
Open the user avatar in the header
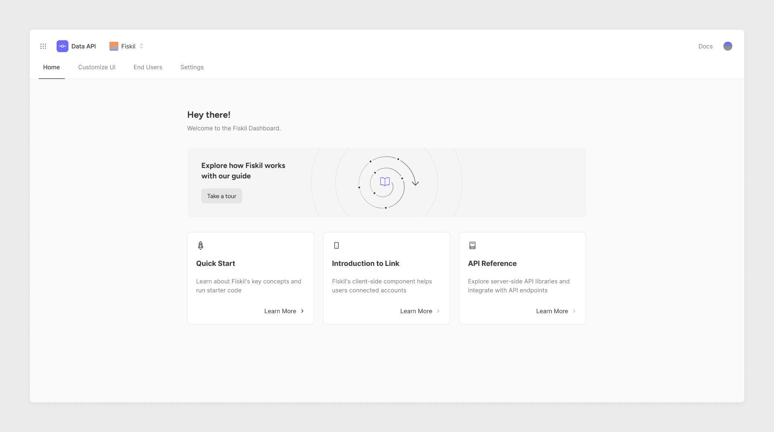[x=727, y=46]
